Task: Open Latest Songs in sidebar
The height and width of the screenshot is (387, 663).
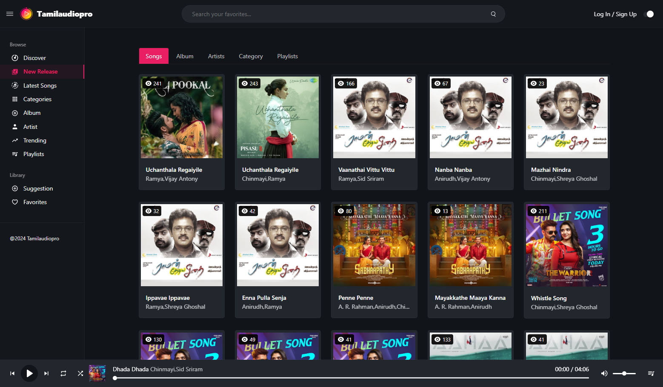Action: coord(42,85)
